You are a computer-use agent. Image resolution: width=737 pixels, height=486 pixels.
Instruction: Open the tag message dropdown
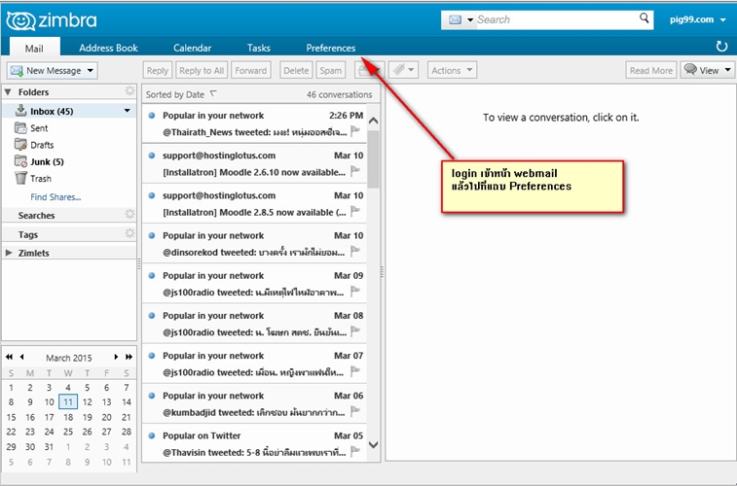[403, 70]
